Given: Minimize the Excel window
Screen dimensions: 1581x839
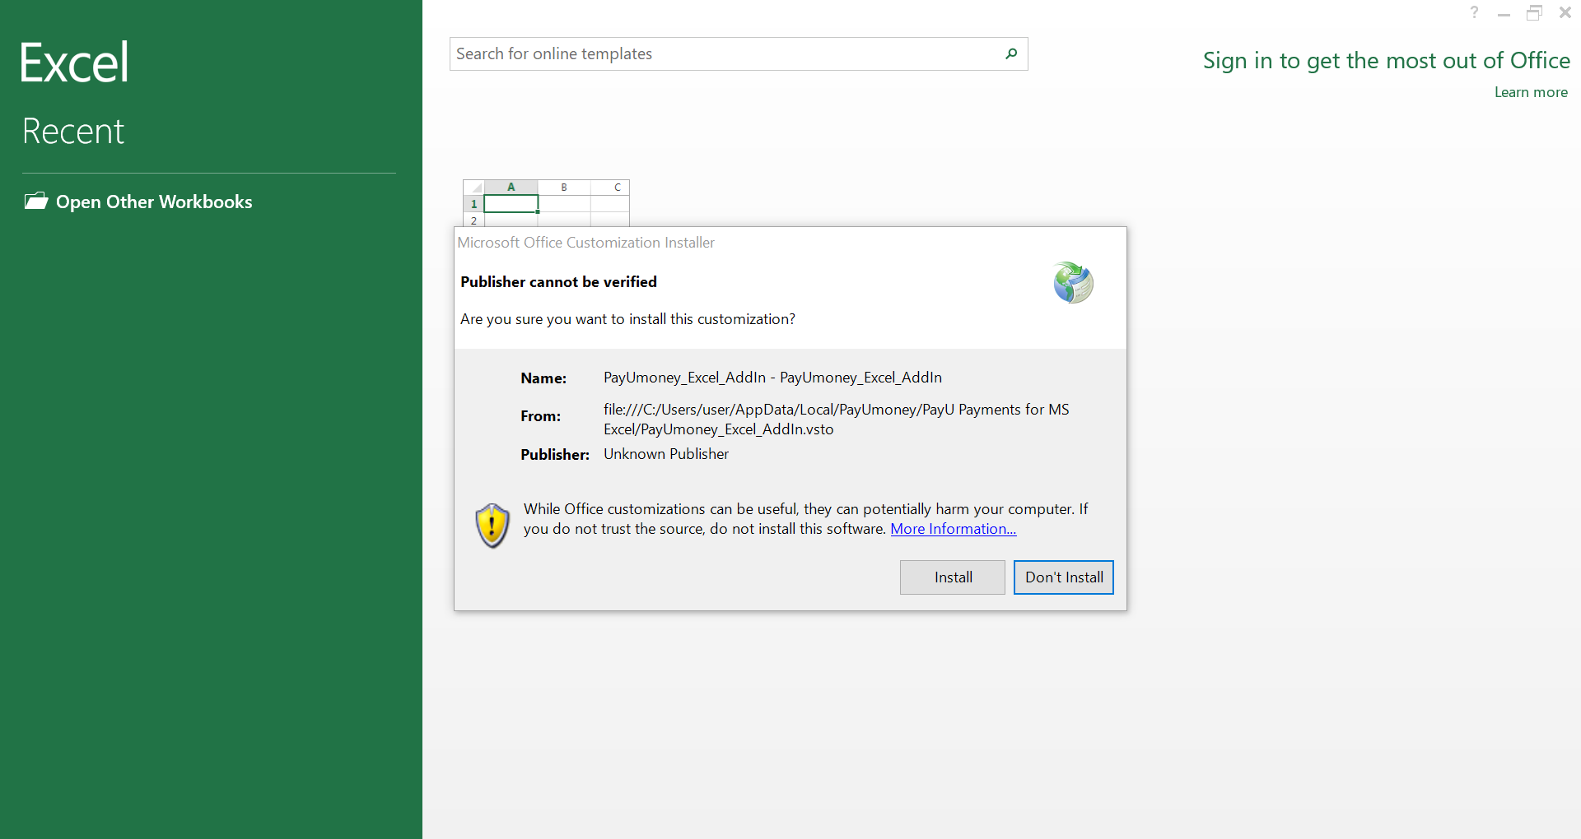Looking at the screenshot, I should click(x=1504, y=13).
